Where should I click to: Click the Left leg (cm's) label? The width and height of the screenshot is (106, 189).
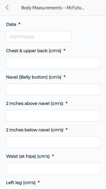21,183
